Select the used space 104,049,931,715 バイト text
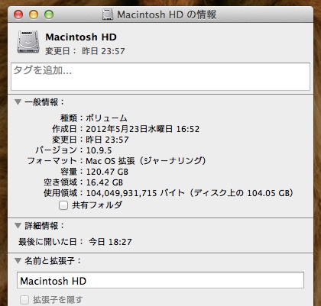This screenshot has height=306, width=321. click(x=135, y=193)
